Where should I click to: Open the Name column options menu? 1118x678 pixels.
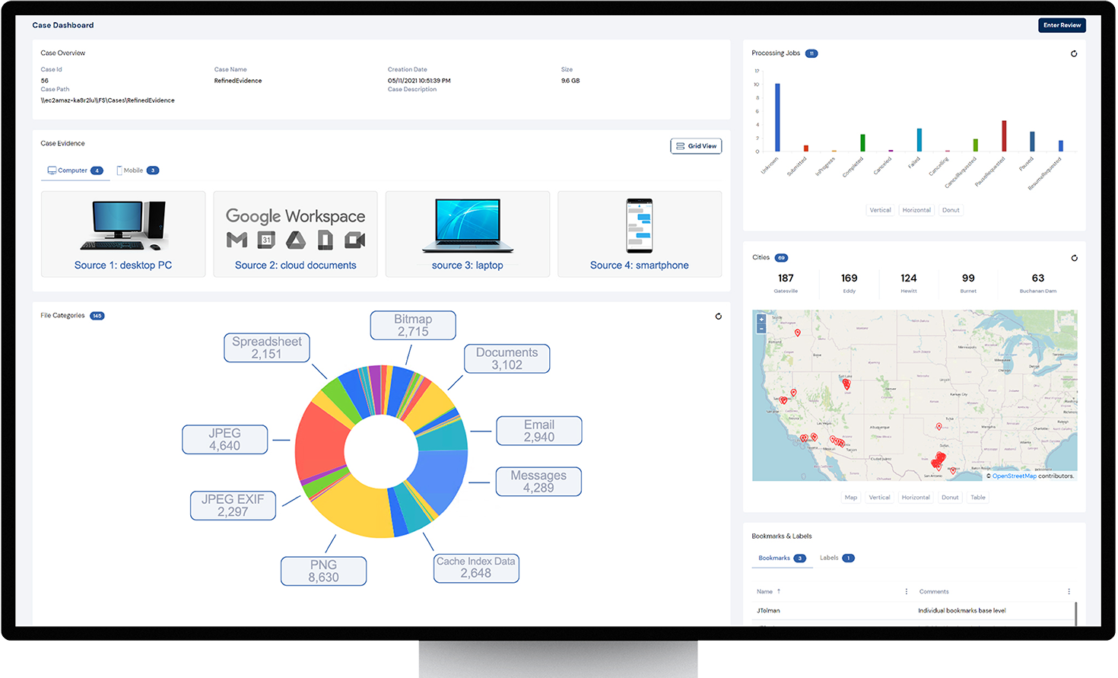(x=907, y=591)
